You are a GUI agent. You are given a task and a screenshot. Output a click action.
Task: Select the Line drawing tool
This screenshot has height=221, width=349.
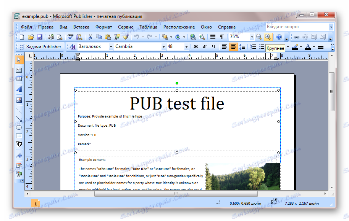point(19,110)
